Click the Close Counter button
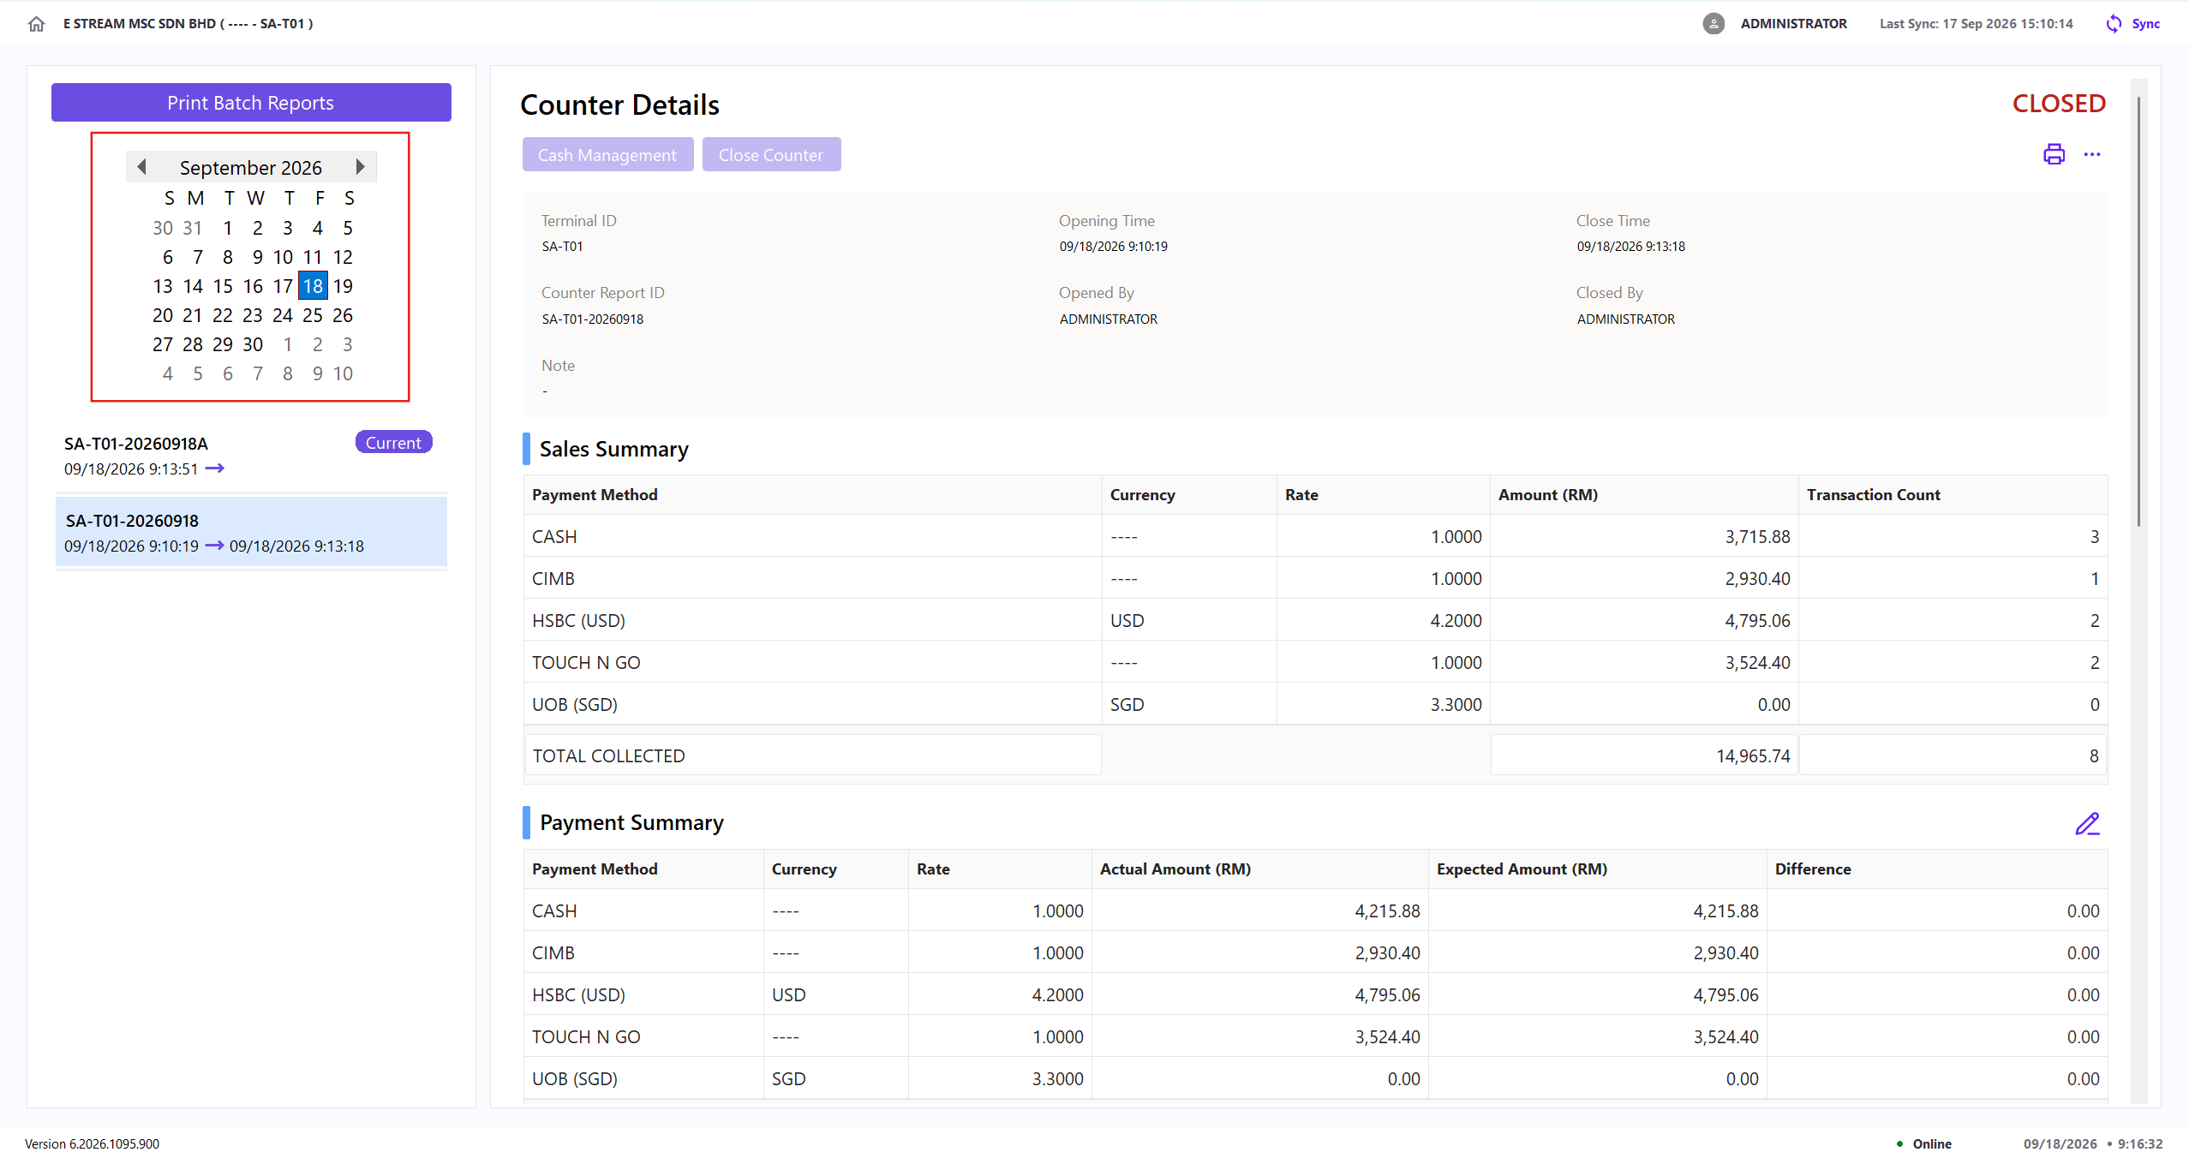Screen dimensions: 2189x1158 tap(771, 155)
